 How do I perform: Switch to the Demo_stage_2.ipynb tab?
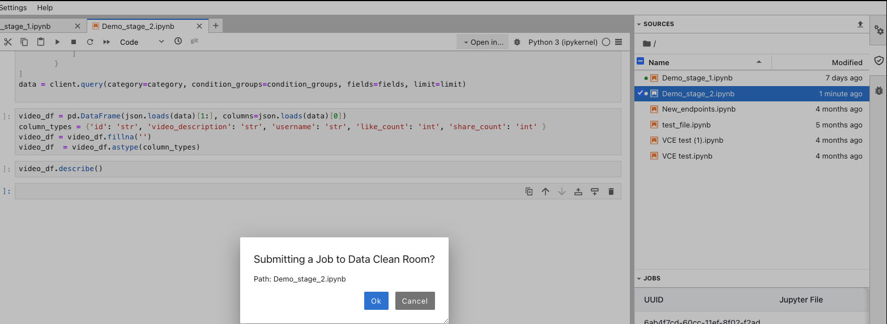click(x=138, y=26)
